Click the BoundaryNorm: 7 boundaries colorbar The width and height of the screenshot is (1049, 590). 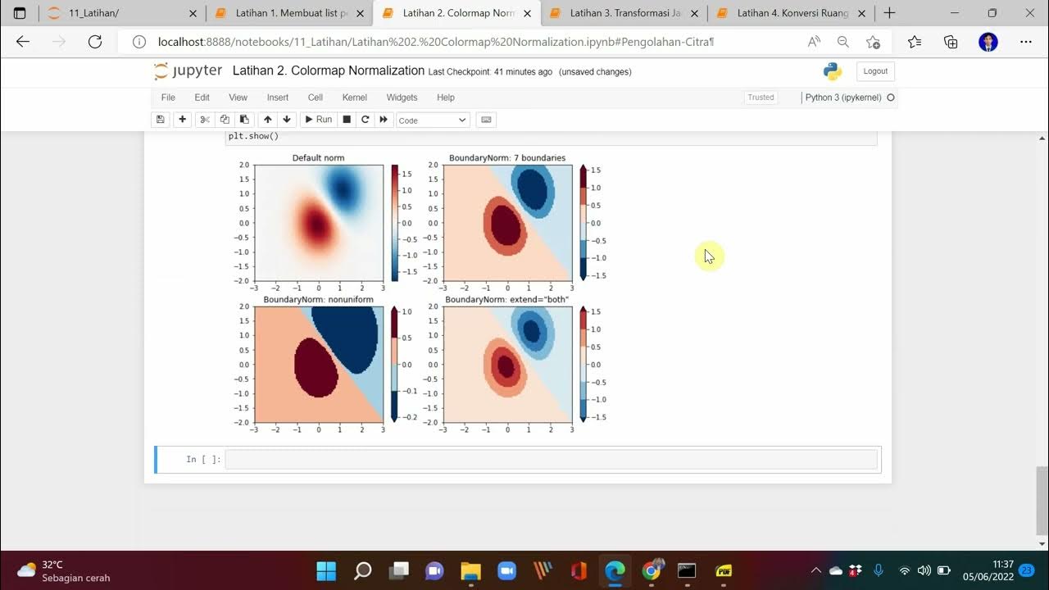click(584, 223)
